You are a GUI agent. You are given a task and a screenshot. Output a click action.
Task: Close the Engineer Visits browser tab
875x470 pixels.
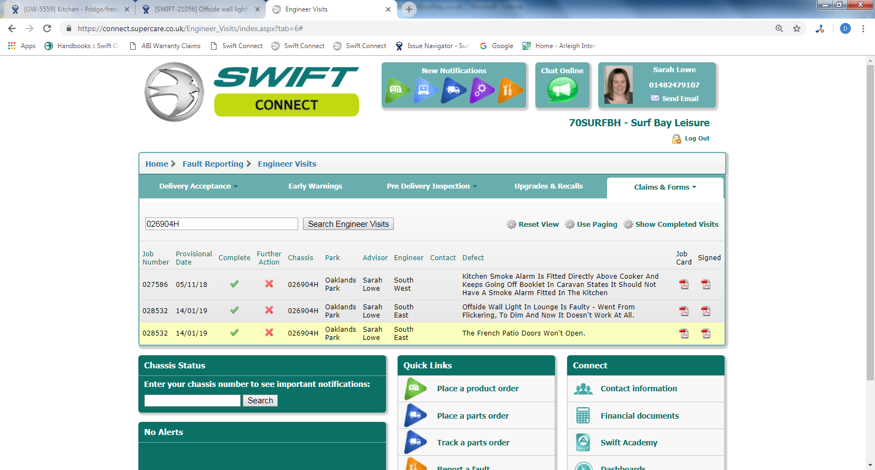click(x=388, y=9)
